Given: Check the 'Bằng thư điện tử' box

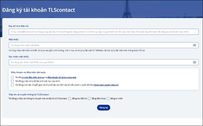Looking at the screenshot, I should click(x=70, y=99).
